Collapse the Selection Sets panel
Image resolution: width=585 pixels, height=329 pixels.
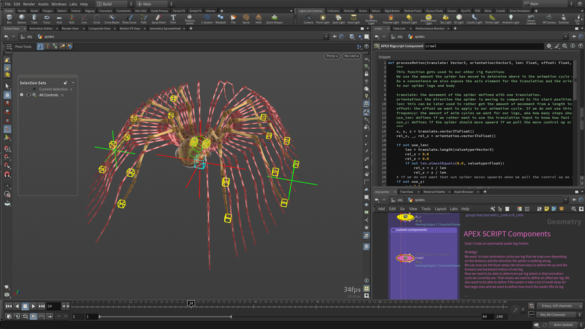pos(73,83)
